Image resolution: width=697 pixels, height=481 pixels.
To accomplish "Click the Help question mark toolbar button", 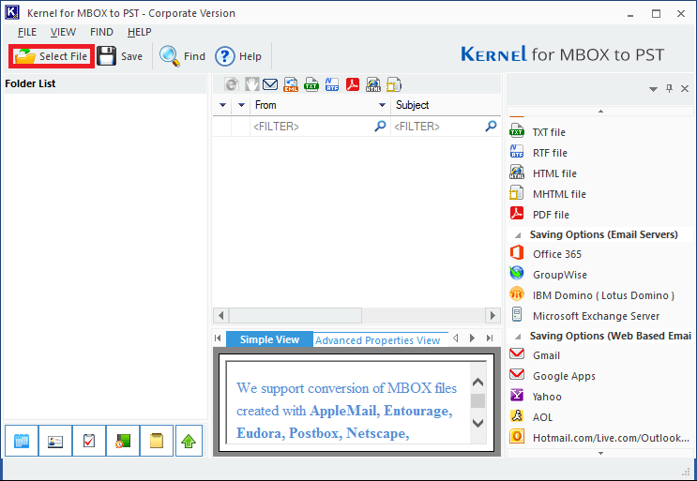I will [238, 56].
